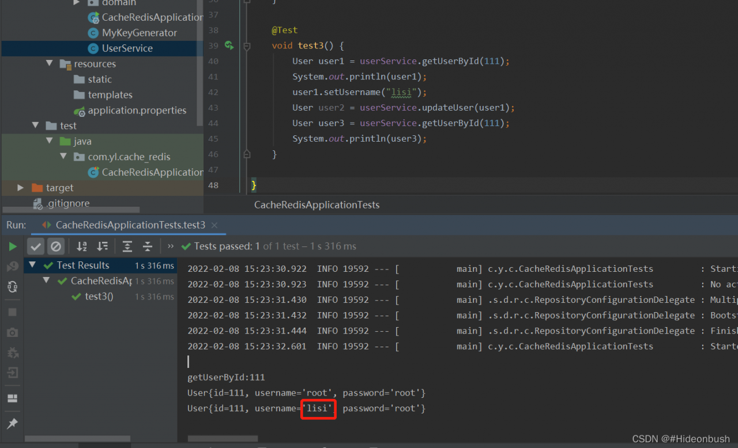Click test3 method name in editor

pyautogui.click(x=311, y=45)
